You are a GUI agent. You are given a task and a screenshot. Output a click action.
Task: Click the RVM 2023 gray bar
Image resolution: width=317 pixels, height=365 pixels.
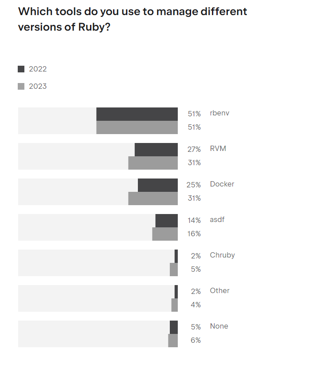click(153, 163)
